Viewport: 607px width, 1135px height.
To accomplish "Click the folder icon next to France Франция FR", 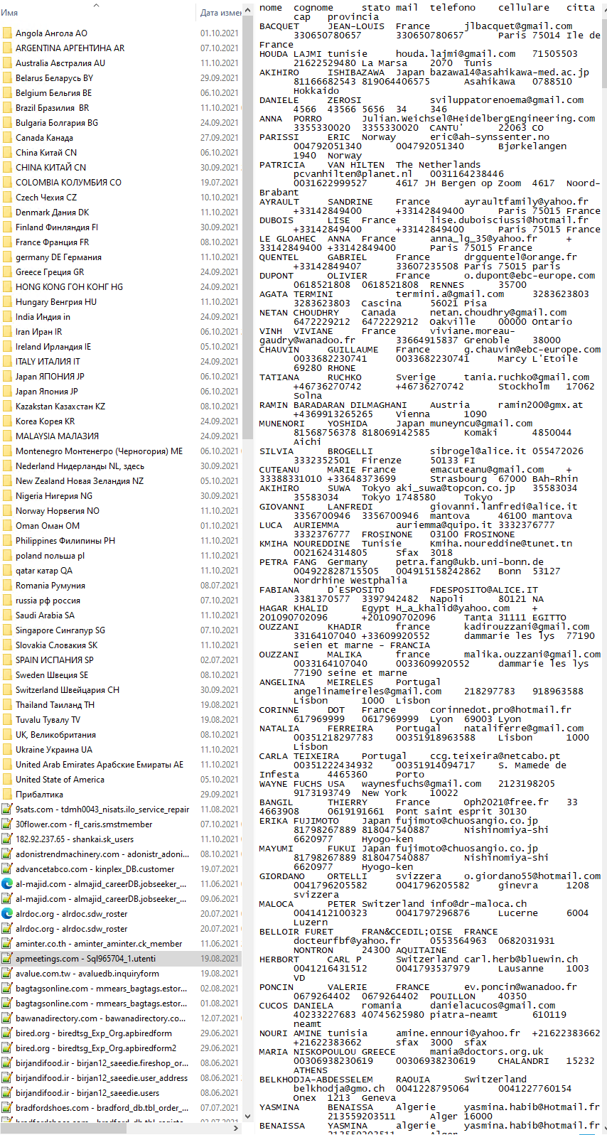I will [x=7, y=242].
